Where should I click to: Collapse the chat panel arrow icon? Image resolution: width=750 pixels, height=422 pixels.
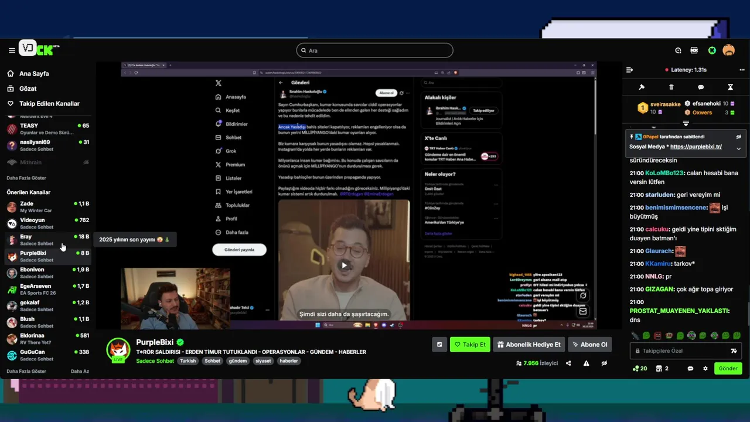point(630,70)
